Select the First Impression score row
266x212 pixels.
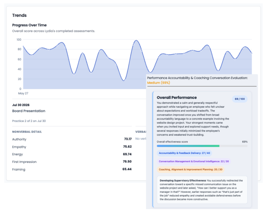pos(72,162)
